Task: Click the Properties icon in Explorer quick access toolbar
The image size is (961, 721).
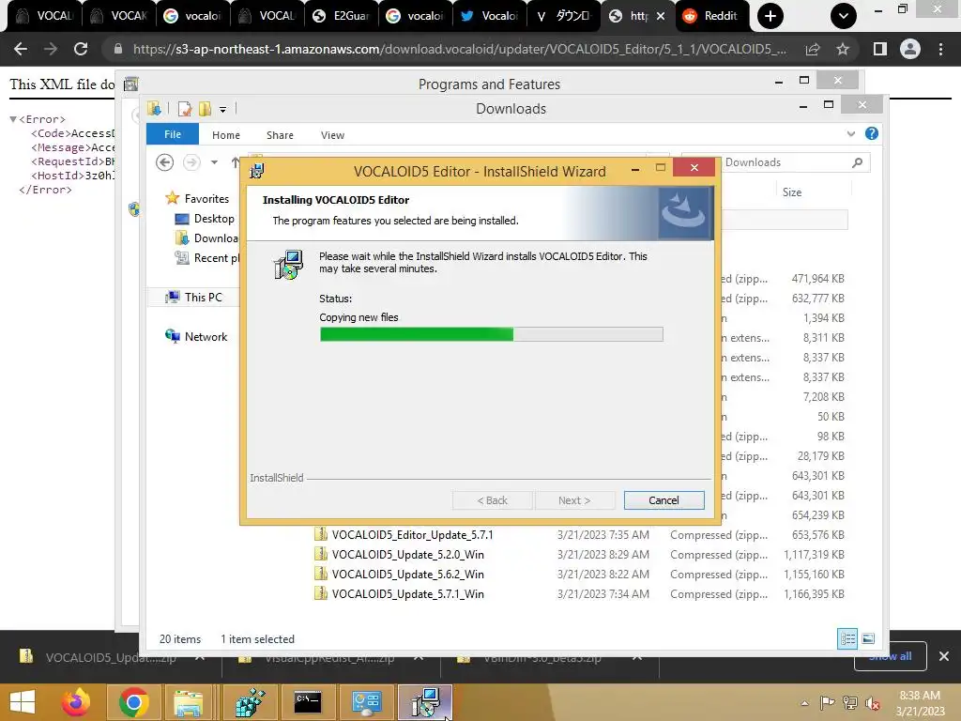Action: [x=185, y=109]
